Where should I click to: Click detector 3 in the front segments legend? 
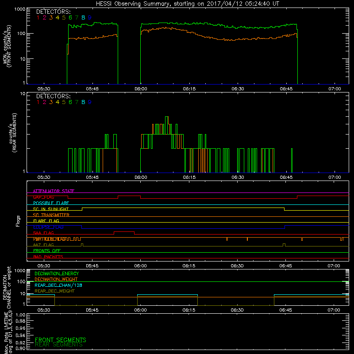click(51, 17)
